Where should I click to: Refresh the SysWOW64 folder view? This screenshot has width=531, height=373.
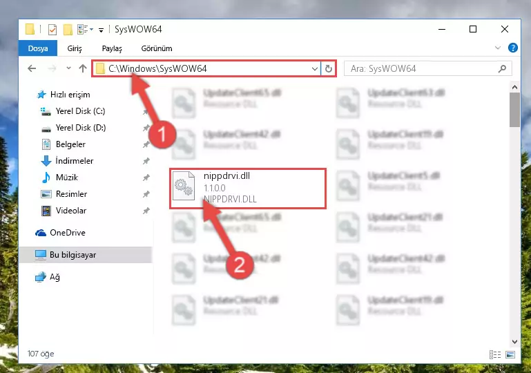[x=329, y=69]
